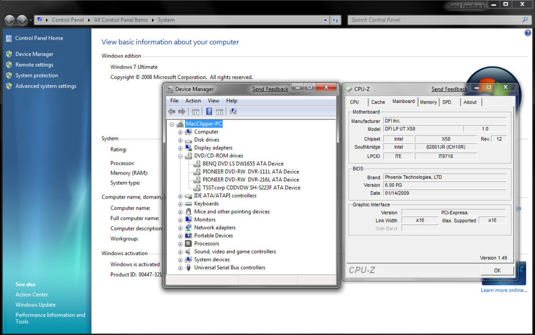Screen dimensions: 535x335
Task: Select PIONEER DVD-RW DVR-111L ATA Device
Action: (x=251, y=171)
